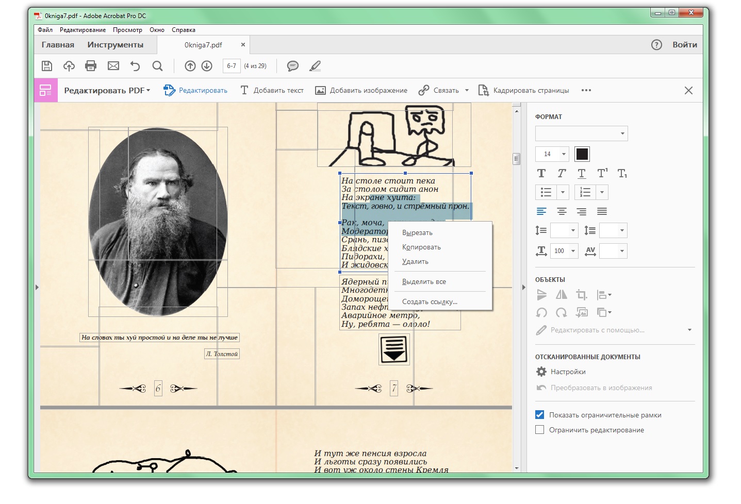Open the comment bubble tool
741x504 pixels.
pos(293,66)
